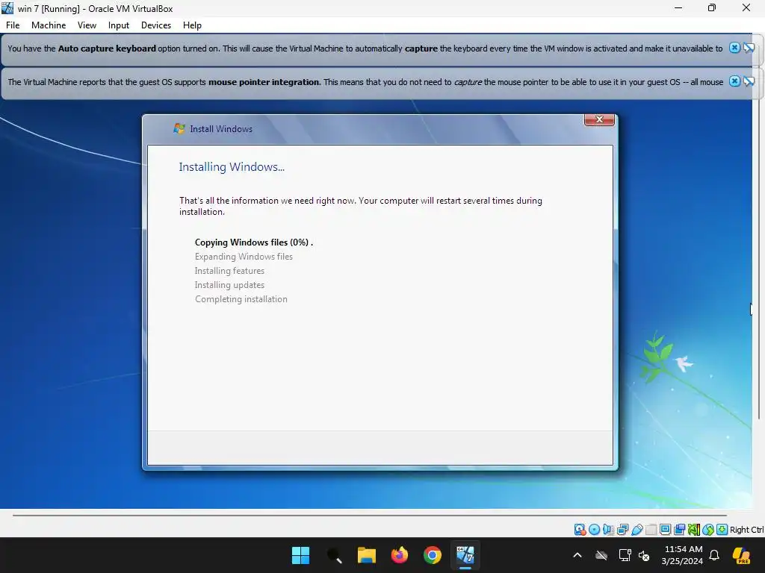Click the optical disk status icon

[x=594, y=529]
